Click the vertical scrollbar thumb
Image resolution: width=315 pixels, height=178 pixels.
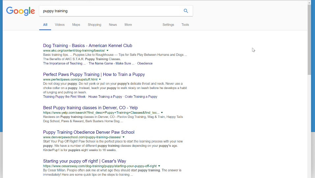(309, 40)
